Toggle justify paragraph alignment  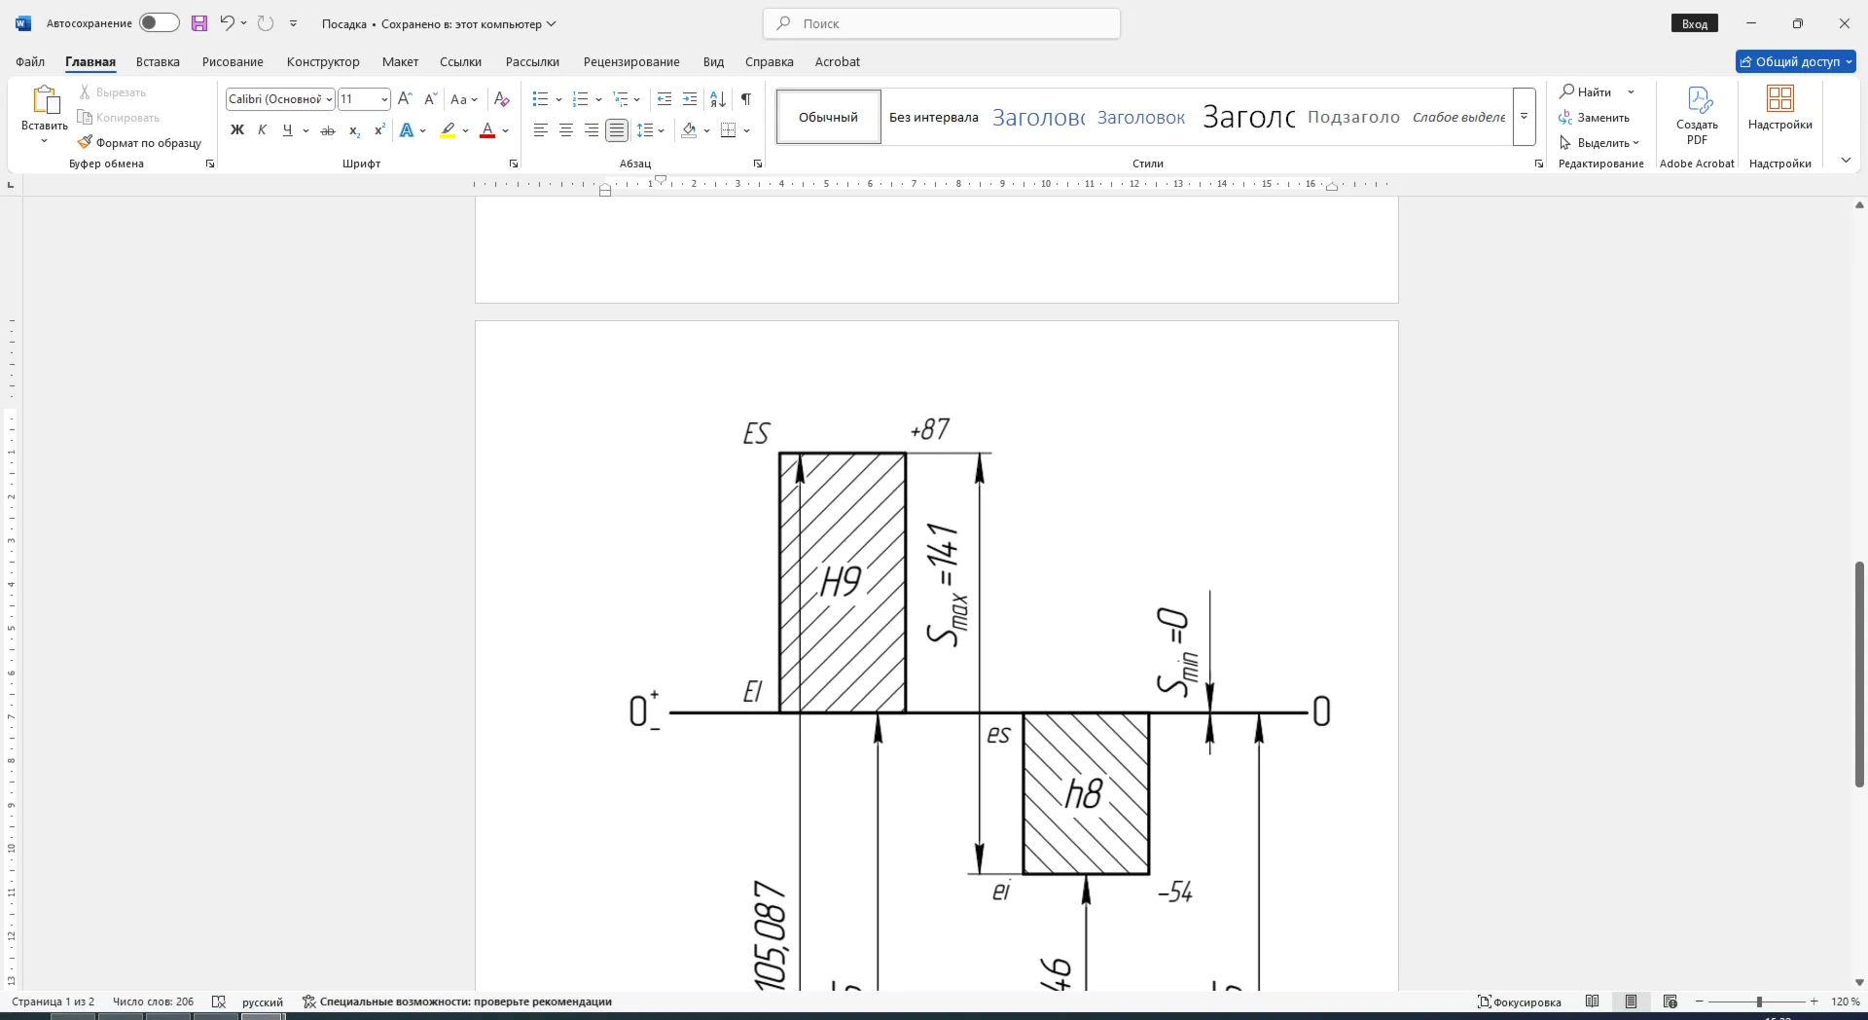[617, 130]
